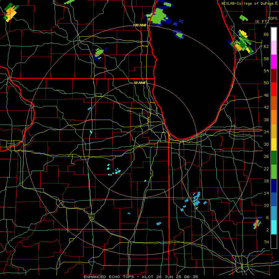Screen dimensions: 279x279
Task: Pick the magenta band in the tops scale
Action: click(x=274, y=62)
